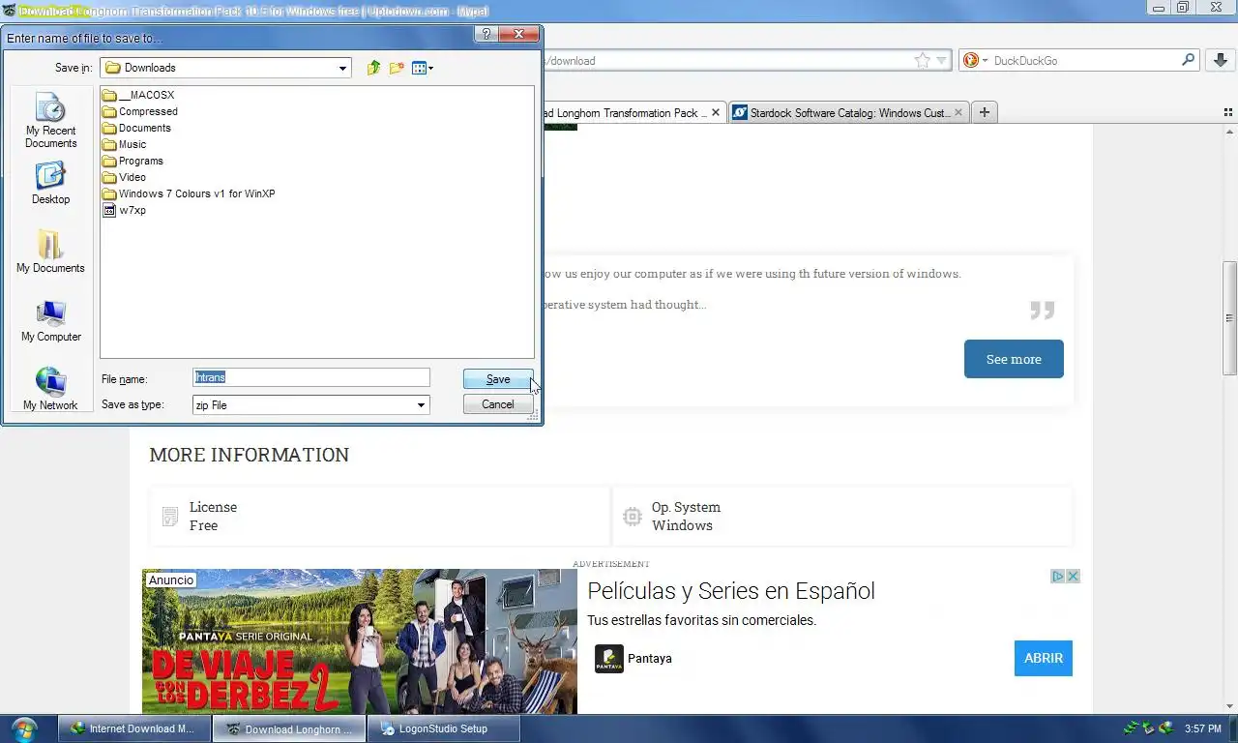
Task: Select the Video folder
Action: tap(124, 177)
